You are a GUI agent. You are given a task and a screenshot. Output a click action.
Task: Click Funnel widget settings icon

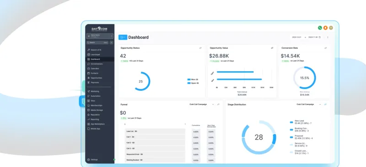click(218, 104)
